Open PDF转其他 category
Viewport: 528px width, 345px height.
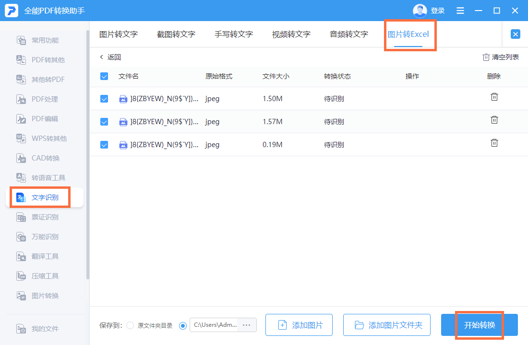point(40,60)
